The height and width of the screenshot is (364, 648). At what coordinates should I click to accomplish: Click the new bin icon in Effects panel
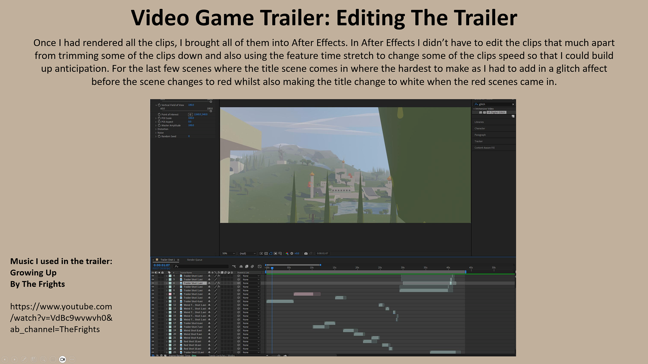point(513,116)
